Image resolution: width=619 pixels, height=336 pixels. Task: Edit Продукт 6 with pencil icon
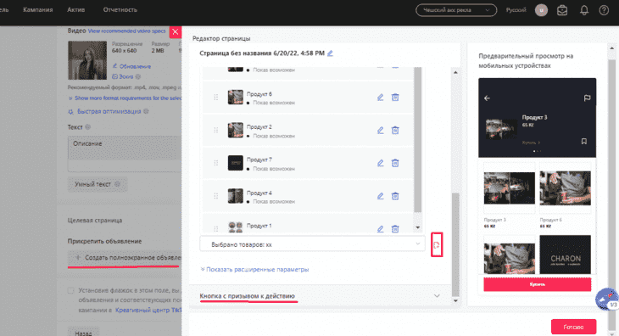pyautogui.click(x=380, y=97)
